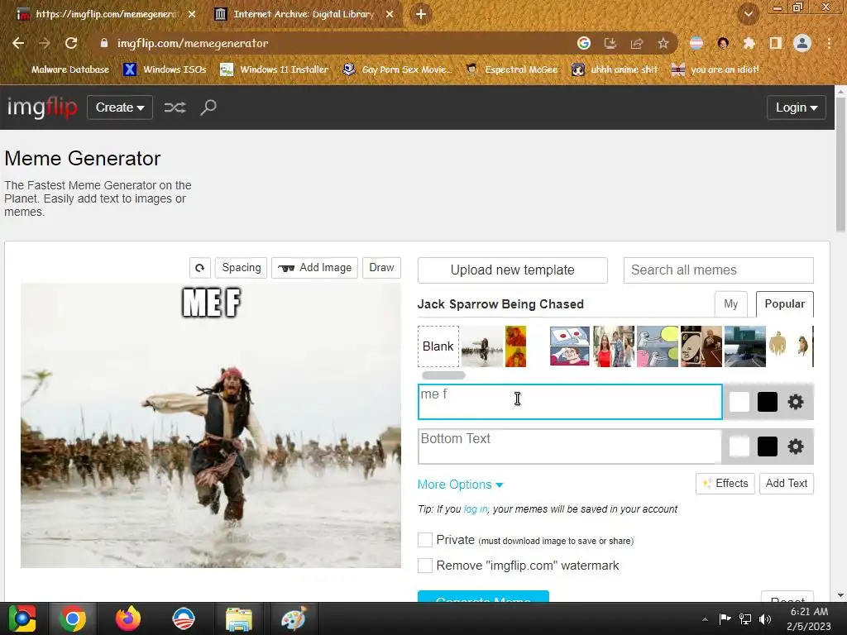This screenshot has width=847, height=635.
Task: Pick Bottom Text black outline color swatch
Action: click(767, 446)
